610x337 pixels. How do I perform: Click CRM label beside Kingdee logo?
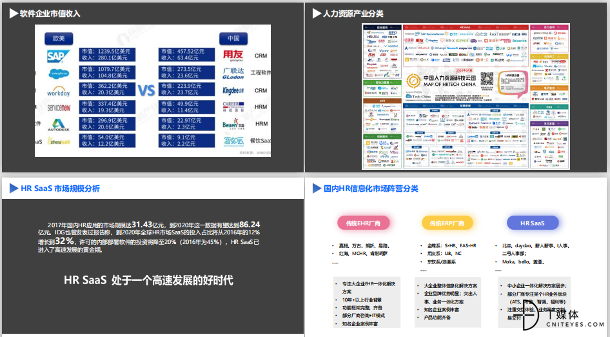(x=261, y=90)
